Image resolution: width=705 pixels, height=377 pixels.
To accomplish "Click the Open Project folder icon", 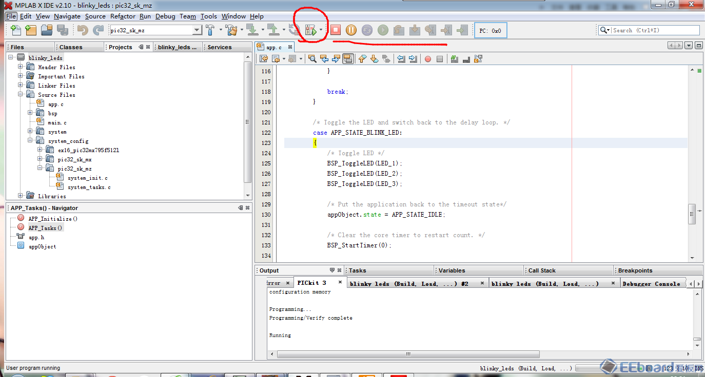I will pyautogui.click(x=47, y=30).
